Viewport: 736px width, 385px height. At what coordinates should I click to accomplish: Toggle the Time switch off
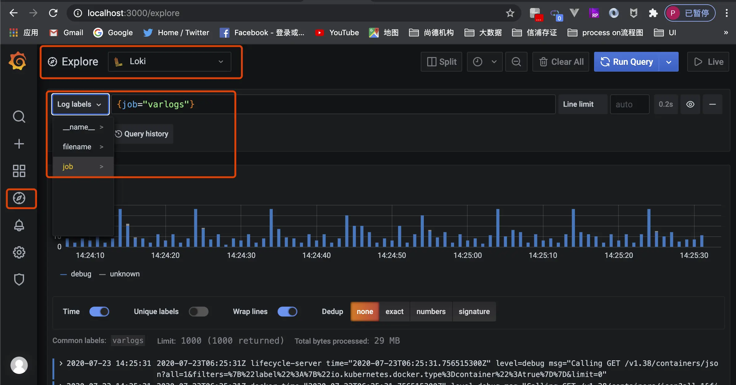click(99, 312)
